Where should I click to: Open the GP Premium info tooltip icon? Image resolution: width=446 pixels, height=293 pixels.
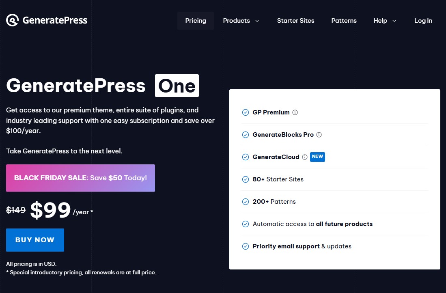click(x=295, y=112)
